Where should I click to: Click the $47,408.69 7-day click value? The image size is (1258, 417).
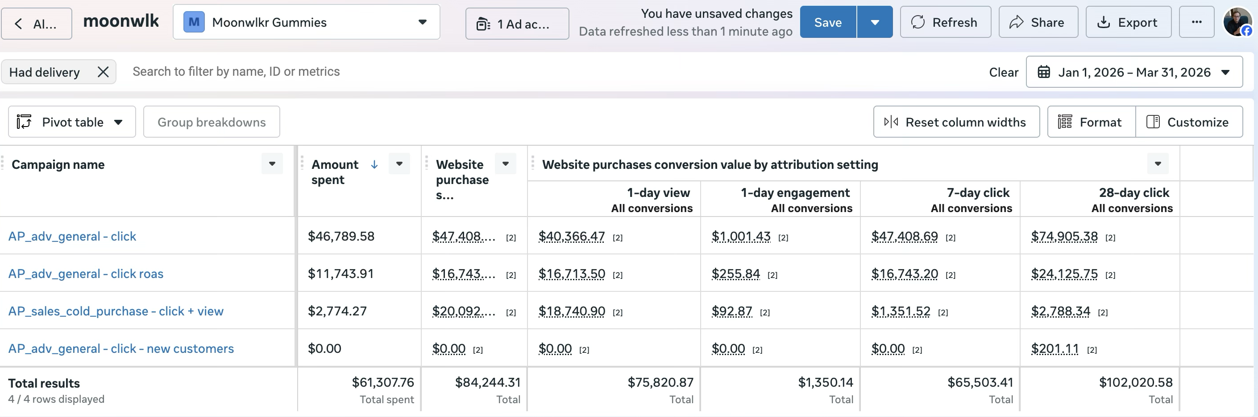905,237
